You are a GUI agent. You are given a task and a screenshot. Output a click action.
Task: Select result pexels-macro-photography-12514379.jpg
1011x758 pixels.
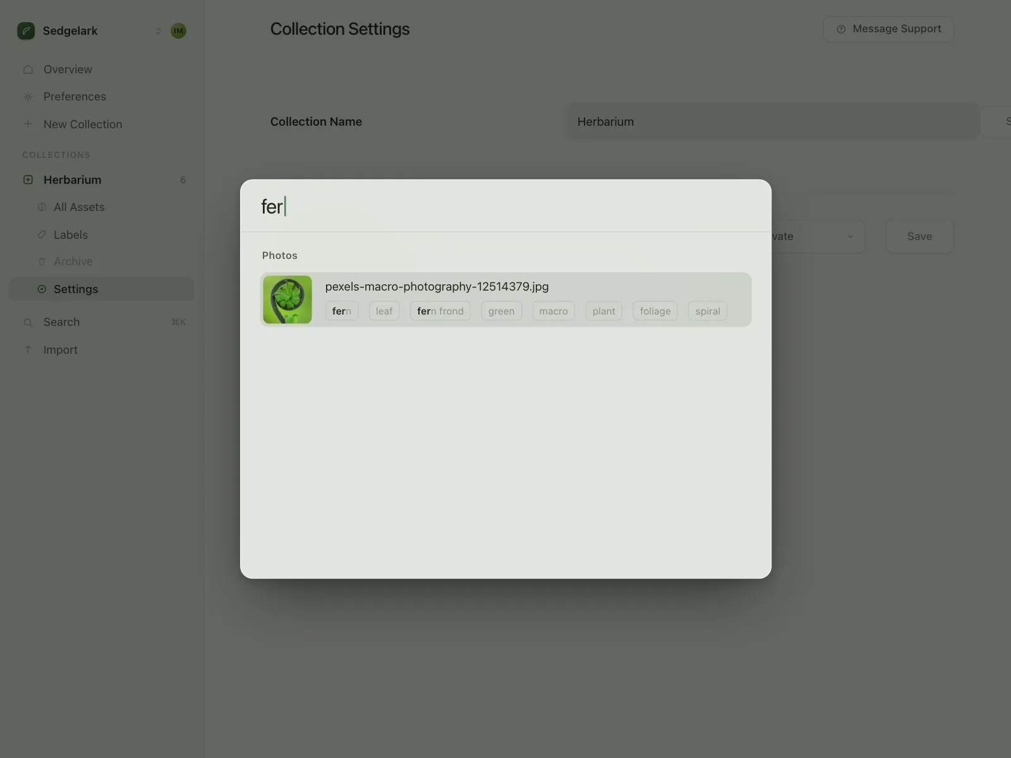click(505, 299)
